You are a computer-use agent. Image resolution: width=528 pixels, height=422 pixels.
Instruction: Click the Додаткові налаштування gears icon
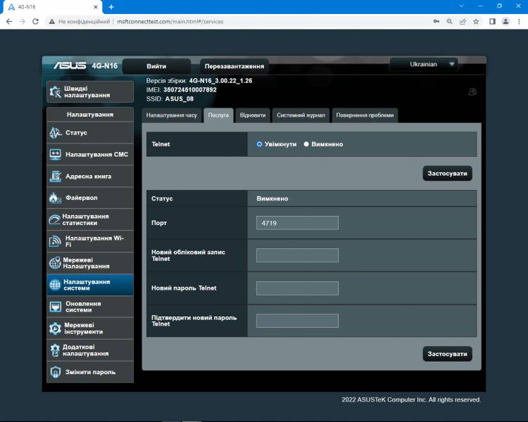pos(55,350)
